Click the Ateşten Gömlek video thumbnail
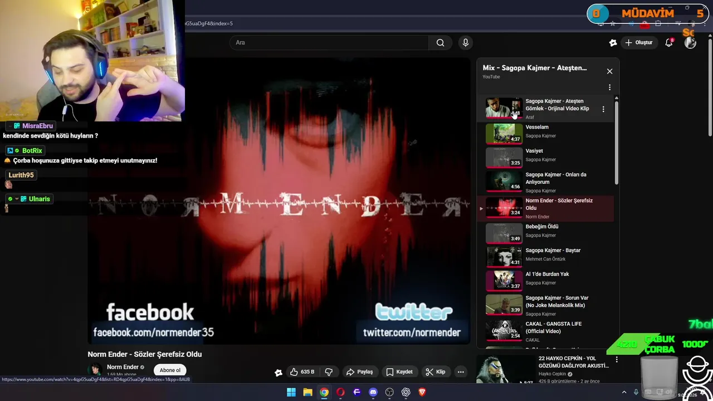713x401 pixels. [x=504, y=108]
